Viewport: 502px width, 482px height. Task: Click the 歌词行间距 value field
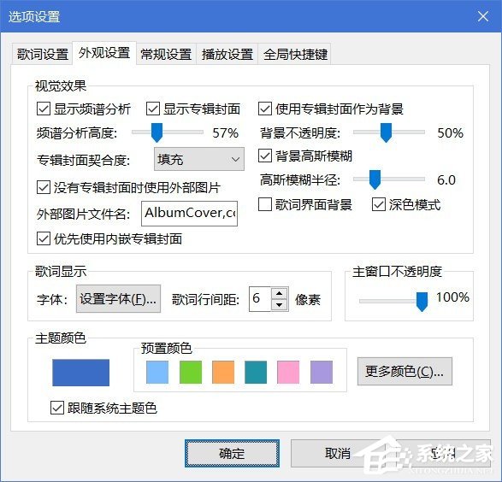[x=260, y=299]
